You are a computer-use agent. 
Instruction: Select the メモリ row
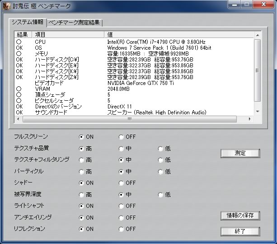(x=134, y=53)
